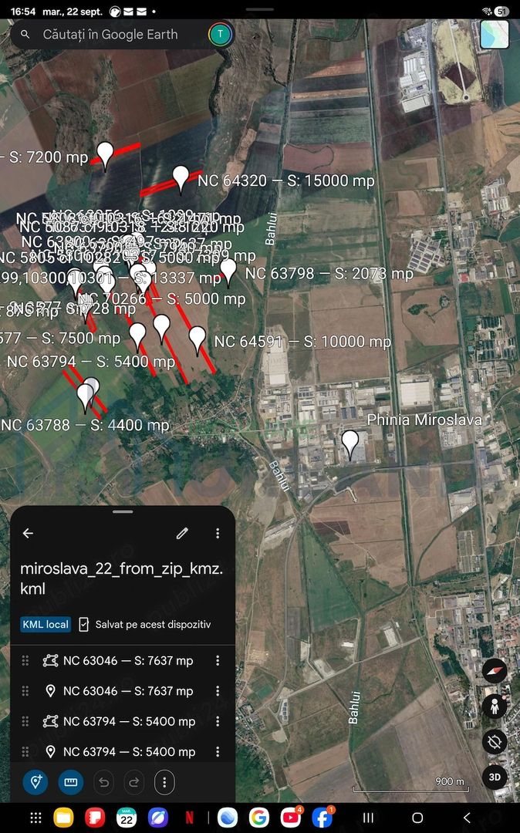Tap the location tracking button
Viewport: 520px width, 833px height.
coord(495,742)
